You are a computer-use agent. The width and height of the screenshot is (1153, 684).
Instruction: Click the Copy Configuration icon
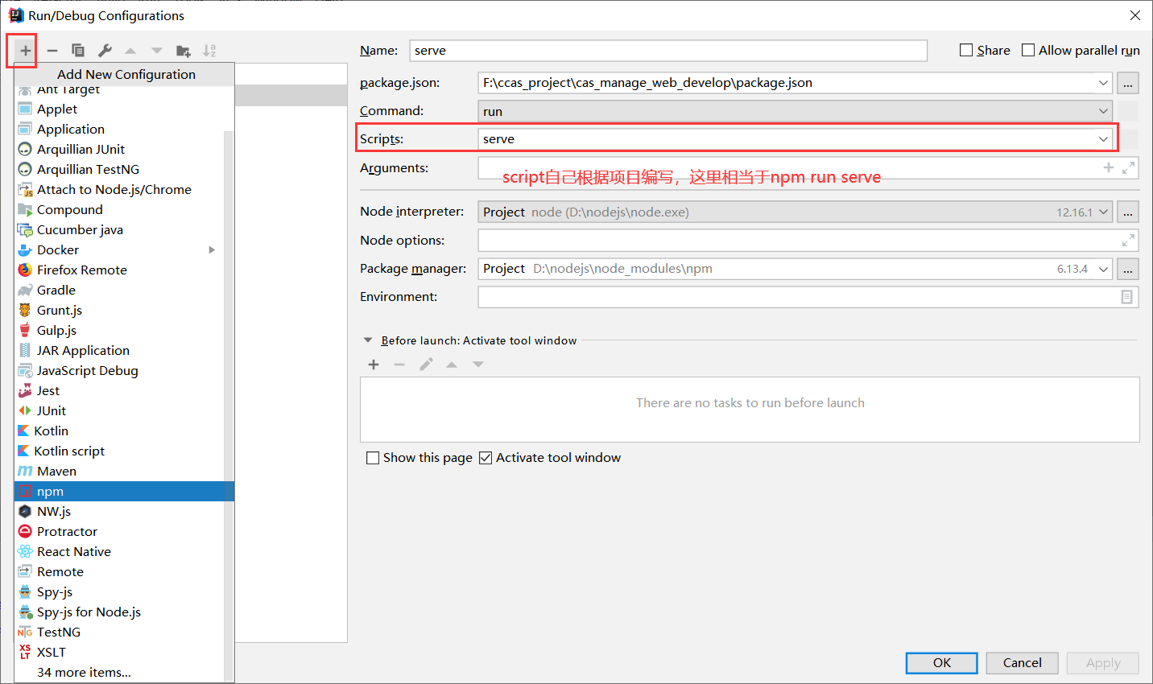(78, 51)
